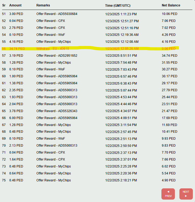
Task: Select Offer Reward - ADS5000313 in row 63
Action: coord(57,97)
